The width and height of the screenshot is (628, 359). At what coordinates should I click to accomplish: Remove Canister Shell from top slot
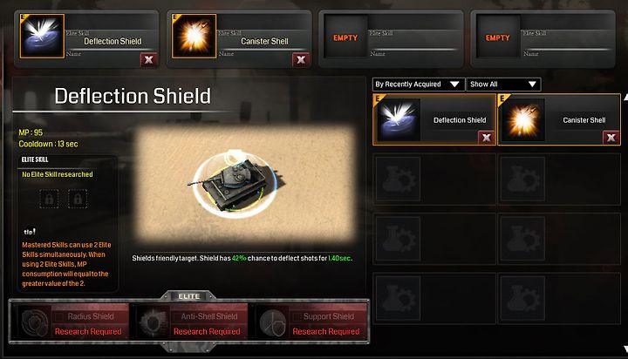pos(301,60)
